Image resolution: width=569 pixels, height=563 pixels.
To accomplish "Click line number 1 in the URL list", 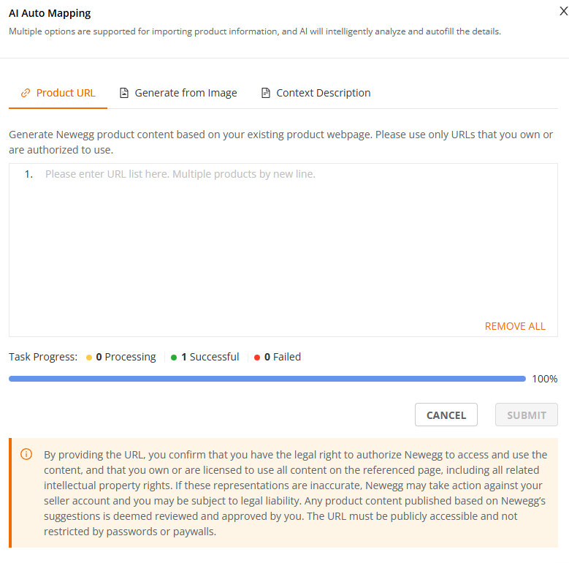I will tap(28, 175).
